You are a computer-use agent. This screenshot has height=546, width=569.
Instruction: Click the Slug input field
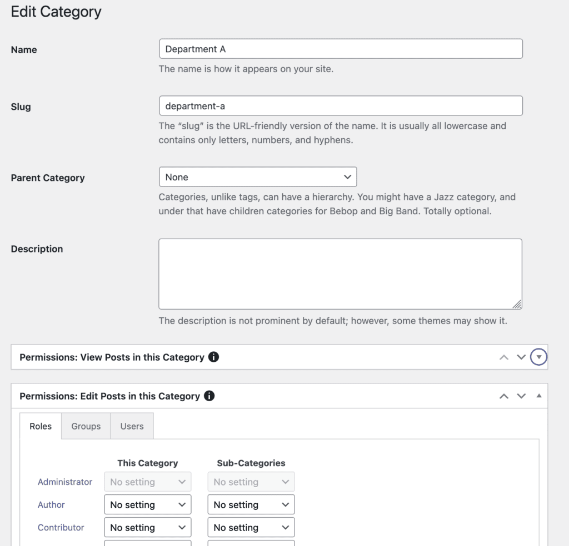tap(340, 105)
